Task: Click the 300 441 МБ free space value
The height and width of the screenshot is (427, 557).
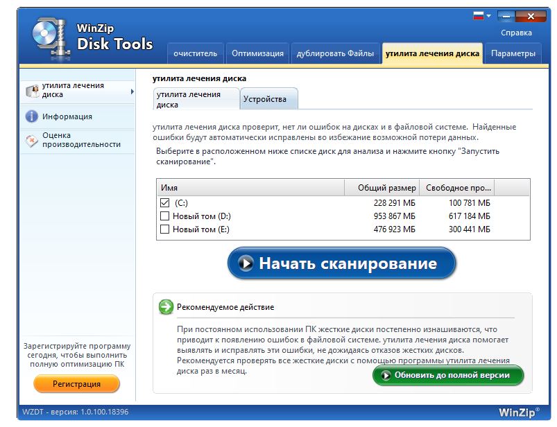Action: pyautogui.click(x=470, y=229)
